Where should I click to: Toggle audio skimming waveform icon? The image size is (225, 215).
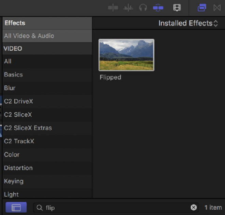pos(128,7)
